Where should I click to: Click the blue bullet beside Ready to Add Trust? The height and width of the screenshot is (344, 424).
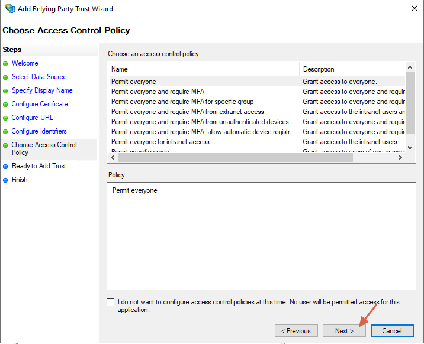pos(5,167)
